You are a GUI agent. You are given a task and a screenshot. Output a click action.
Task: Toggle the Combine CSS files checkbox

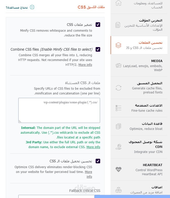[98, 49]
